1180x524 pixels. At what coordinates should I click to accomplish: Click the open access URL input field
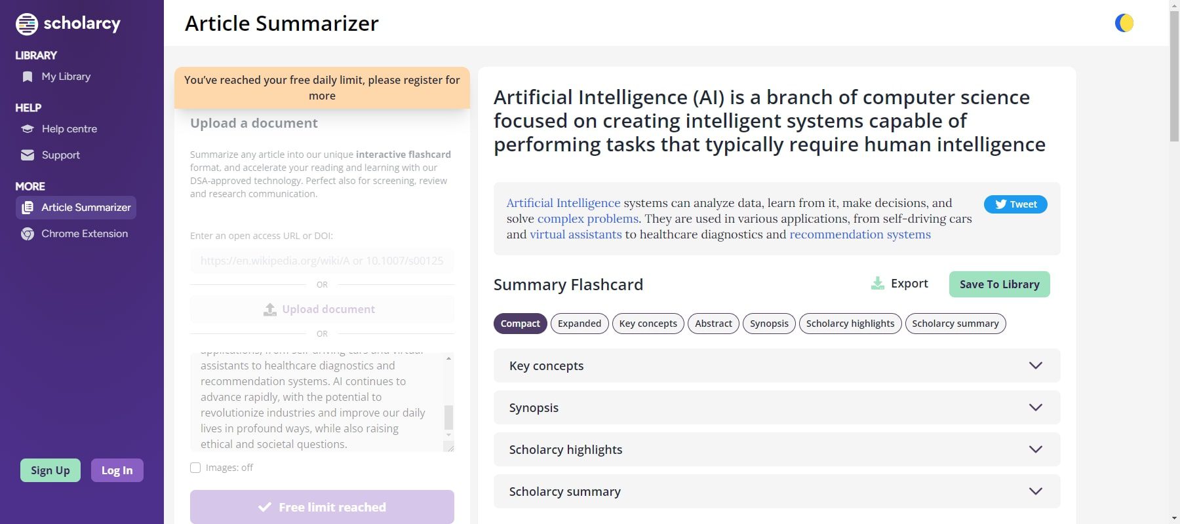322,261
